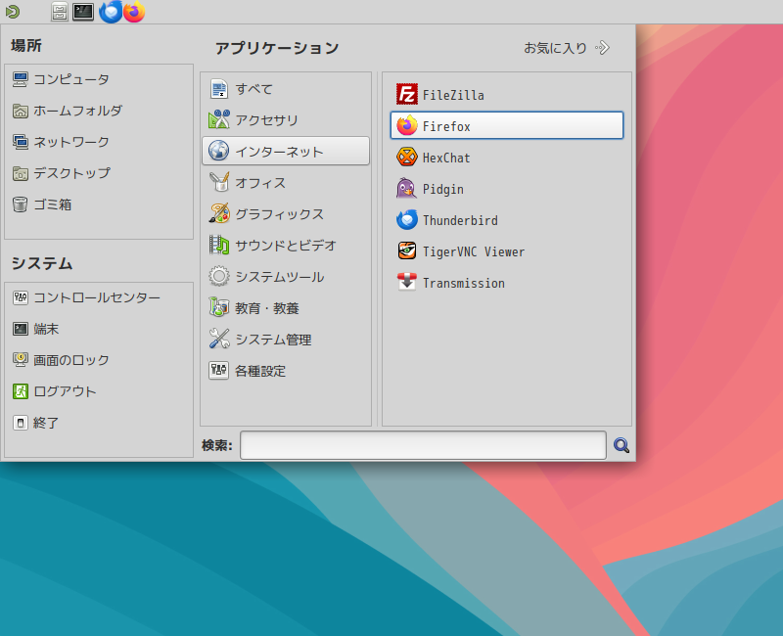Select the サウンドとビデオ category
The width and height of the screenshot is (783, 636).
point(286,246)
